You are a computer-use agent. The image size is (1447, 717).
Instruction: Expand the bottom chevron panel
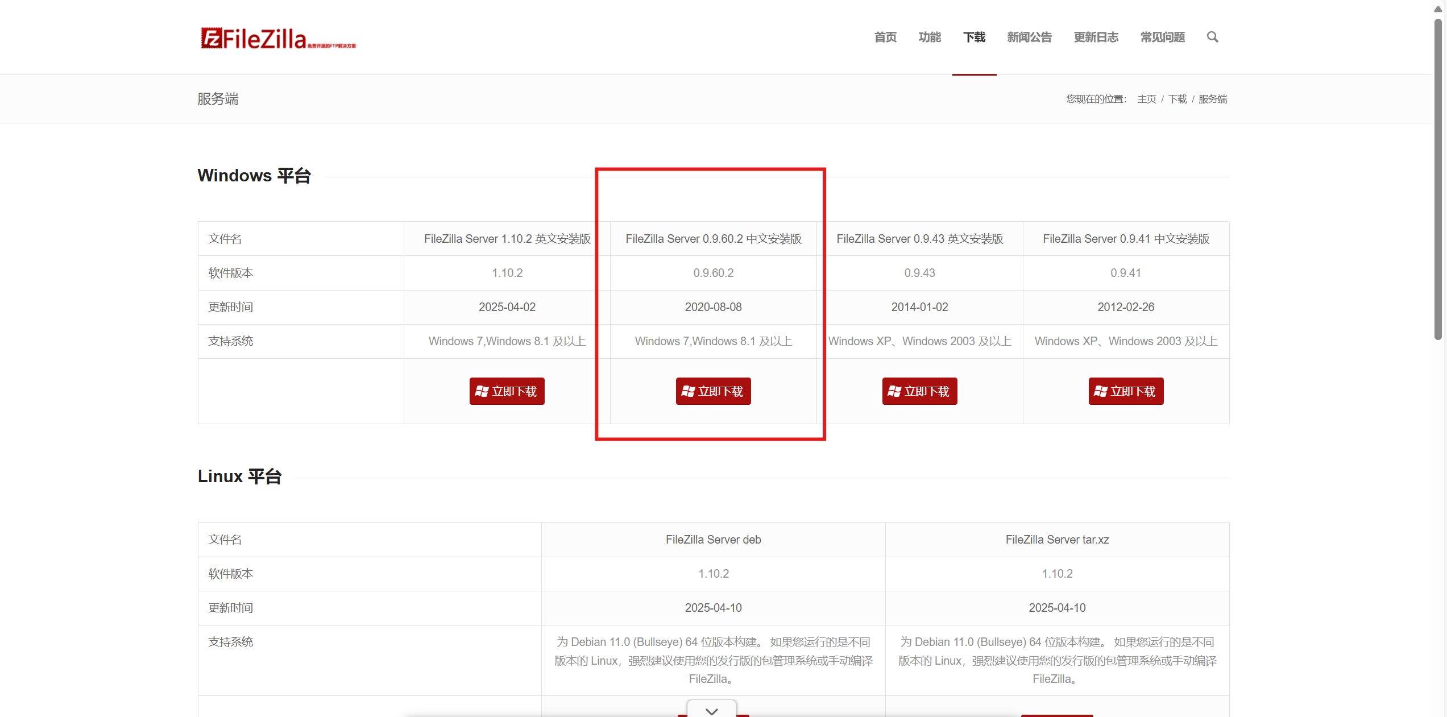click(x=711, y=710)
